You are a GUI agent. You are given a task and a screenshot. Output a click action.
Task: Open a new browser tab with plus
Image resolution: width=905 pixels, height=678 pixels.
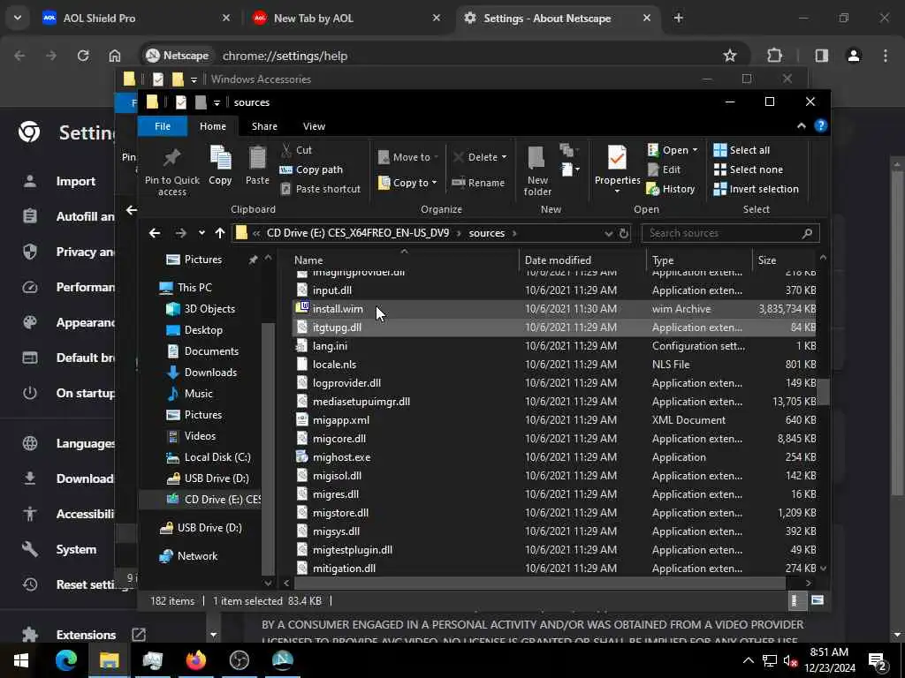678,18
